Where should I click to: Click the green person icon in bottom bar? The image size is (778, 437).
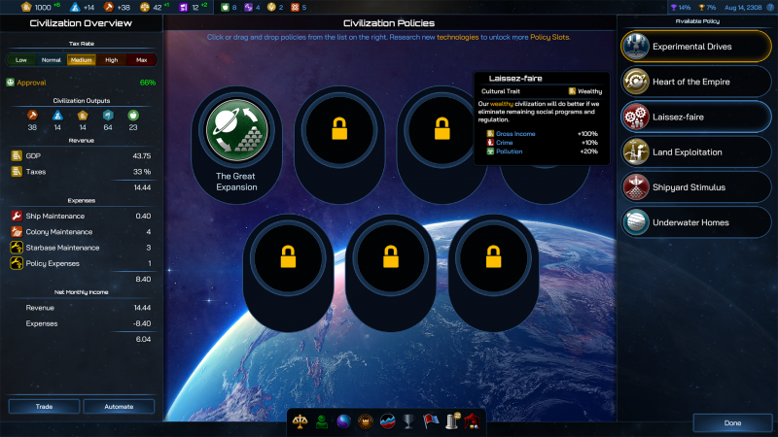click(321, 422)
